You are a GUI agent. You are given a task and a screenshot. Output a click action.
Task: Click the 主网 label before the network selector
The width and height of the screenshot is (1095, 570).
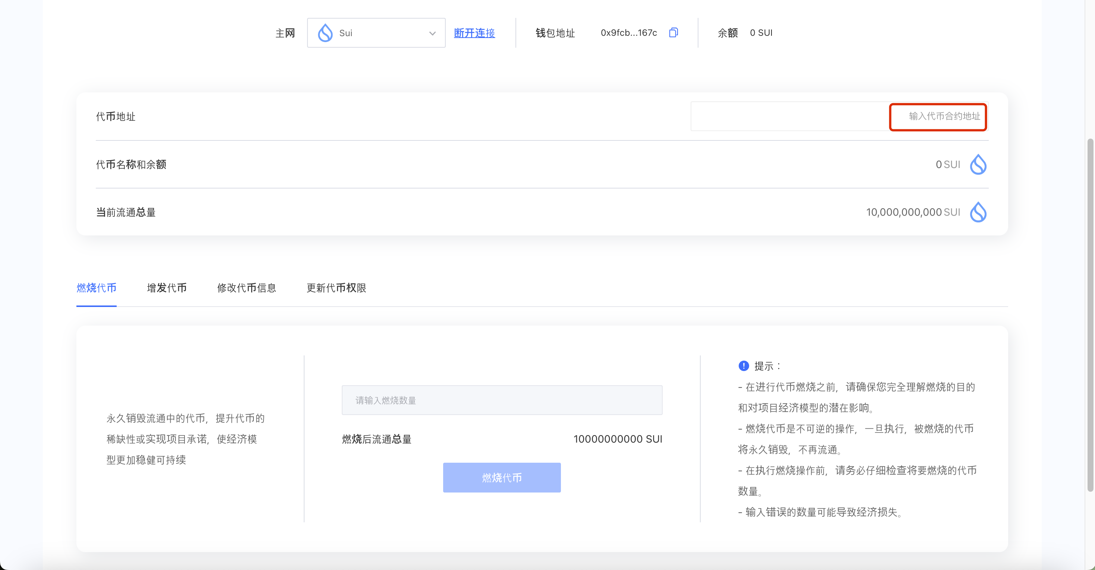[x=285, y=33]
